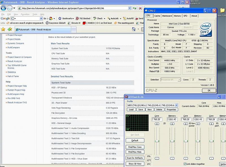Image resolution: width=226 pixels, height=167 pixels.
Task: Click the Home icon in the IE toolbar
Action: click(x=134, y=29)
